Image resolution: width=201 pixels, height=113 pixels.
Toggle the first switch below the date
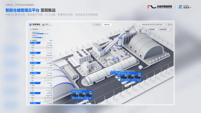(156, 30)
